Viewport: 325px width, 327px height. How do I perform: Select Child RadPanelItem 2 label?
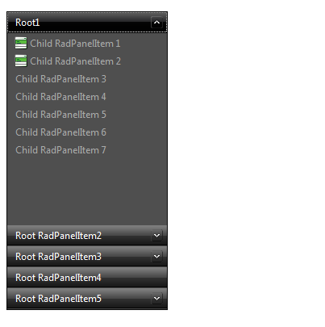pos(75,61)
